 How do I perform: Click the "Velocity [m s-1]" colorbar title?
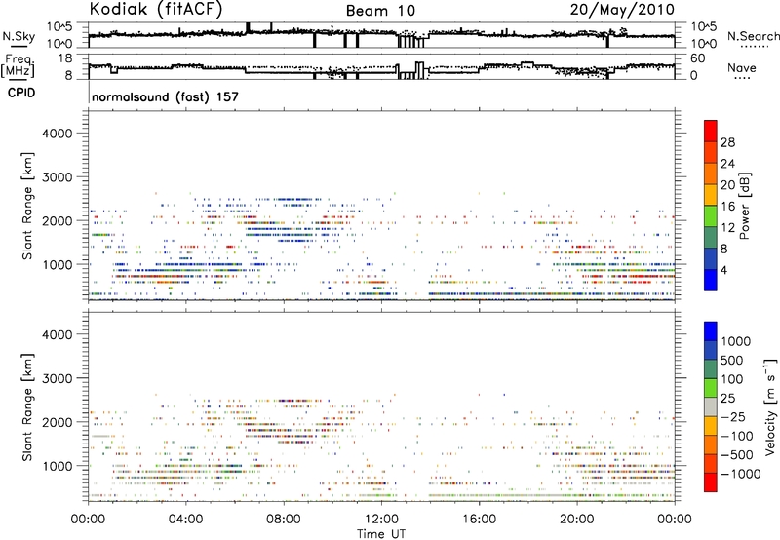click(770, 406)
